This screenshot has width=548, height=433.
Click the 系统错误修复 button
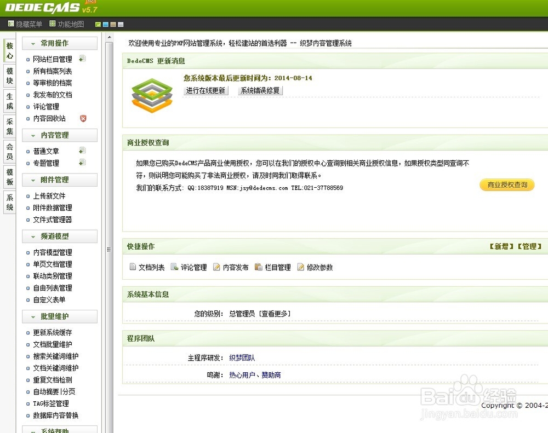(x=260, y=90)
